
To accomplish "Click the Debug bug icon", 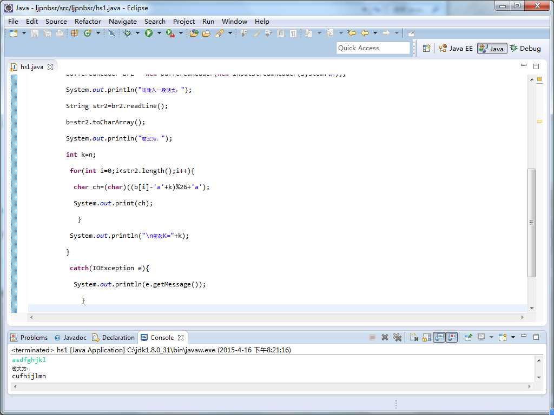I will [127, 33].
